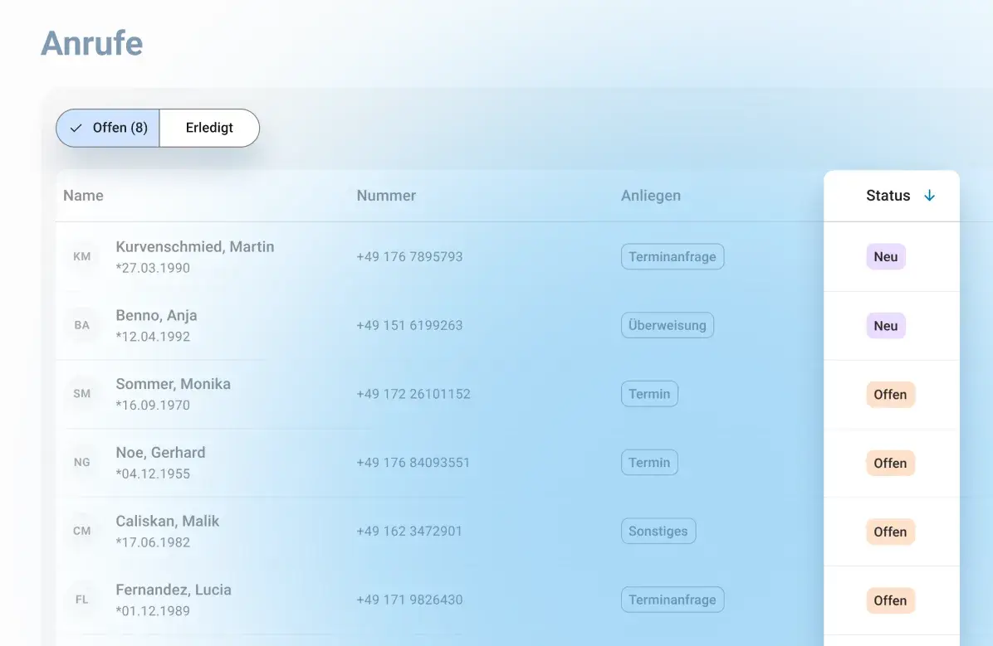Click the CM avatar for Malik Caliskan
993x646 pixels.
tap(81, 531)
